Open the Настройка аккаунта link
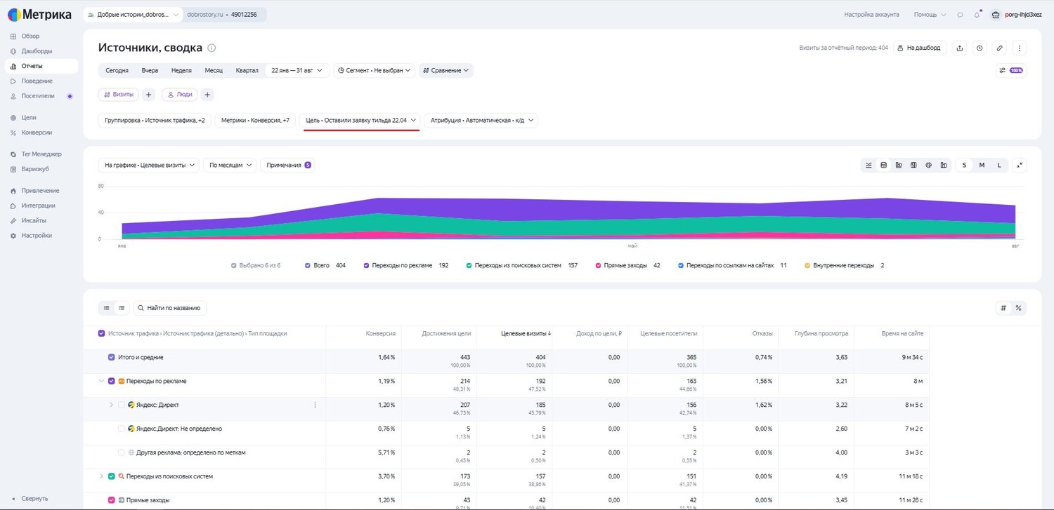 tap(871, 15)
